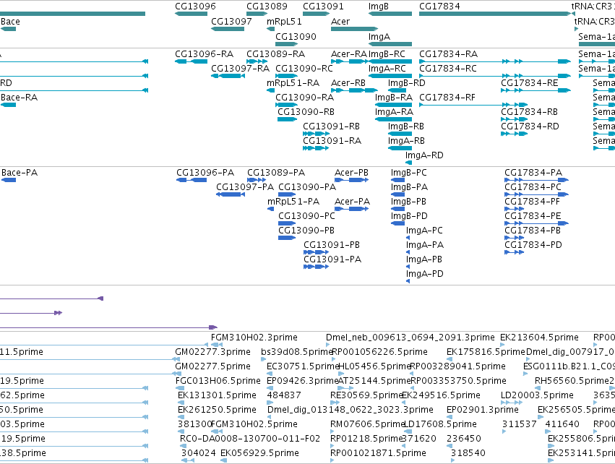Select the CG13096 gene label
615x464 pixels.
[x=195, y=7]
